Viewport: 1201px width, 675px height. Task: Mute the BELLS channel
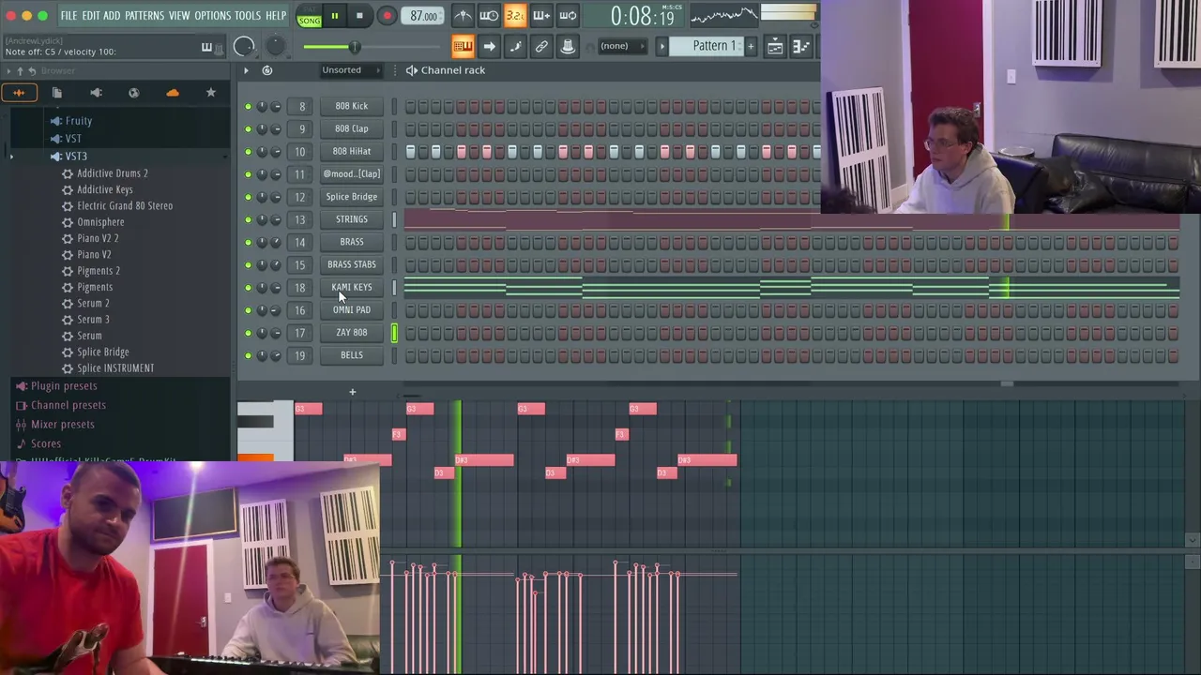point(248,355)
